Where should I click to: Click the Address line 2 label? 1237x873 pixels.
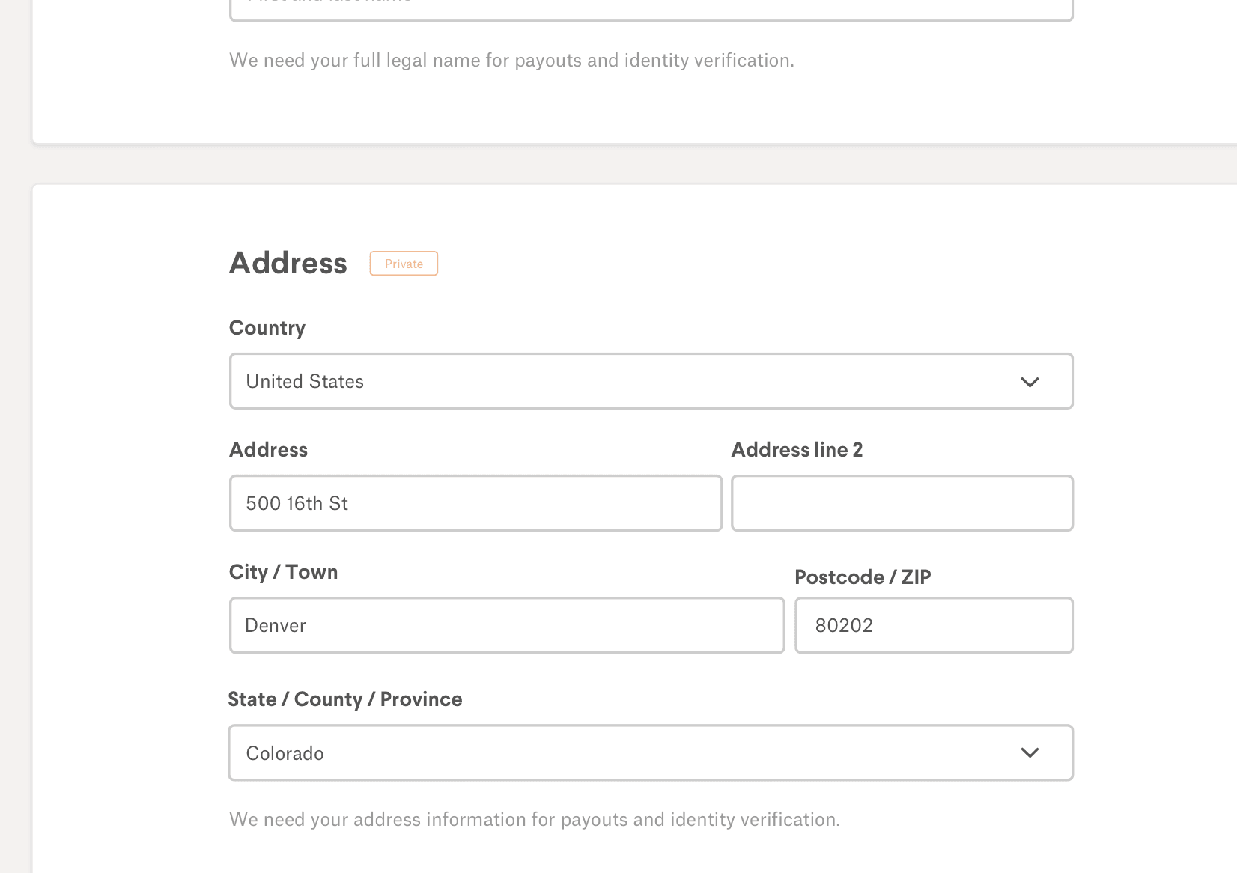797,449
